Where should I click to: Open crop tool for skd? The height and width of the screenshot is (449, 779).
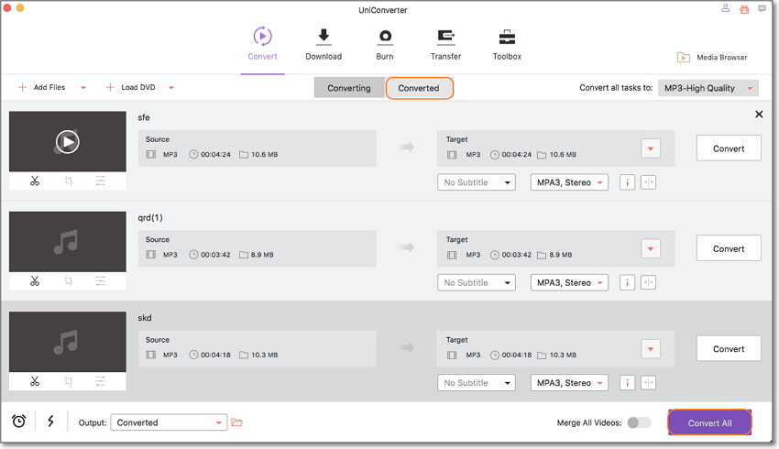click(68, 381)
